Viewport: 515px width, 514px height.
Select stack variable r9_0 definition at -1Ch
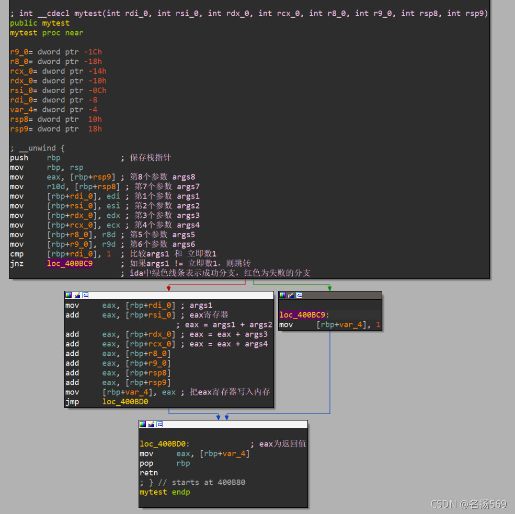point(56,52)
